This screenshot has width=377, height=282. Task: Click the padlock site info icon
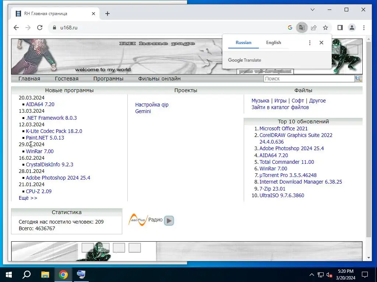tap(54, 28)
